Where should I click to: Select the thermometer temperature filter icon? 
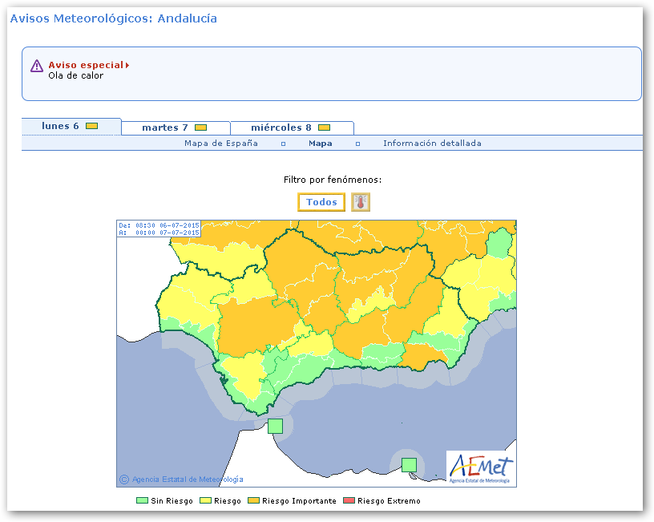(361, 202)
